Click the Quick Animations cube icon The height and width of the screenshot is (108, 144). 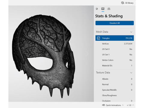tap(103, 105)
